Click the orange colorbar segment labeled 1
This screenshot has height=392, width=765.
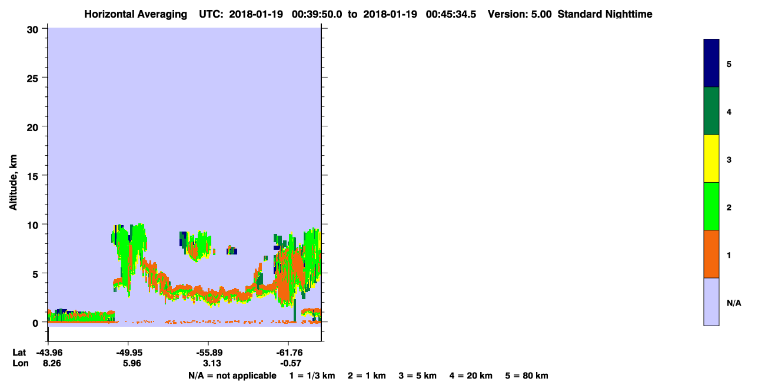711,254
